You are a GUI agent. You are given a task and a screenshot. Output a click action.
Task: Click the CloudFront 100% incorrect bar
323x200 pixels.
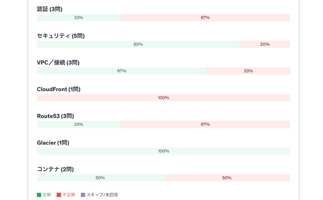pyautogui.click(x=164, y=98)
